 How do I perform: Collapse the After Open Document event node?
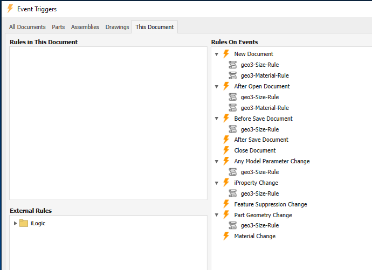click(217, 86)
